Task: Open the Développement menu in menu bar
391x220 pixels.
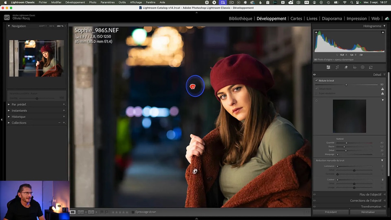Action: pos(75,2)
